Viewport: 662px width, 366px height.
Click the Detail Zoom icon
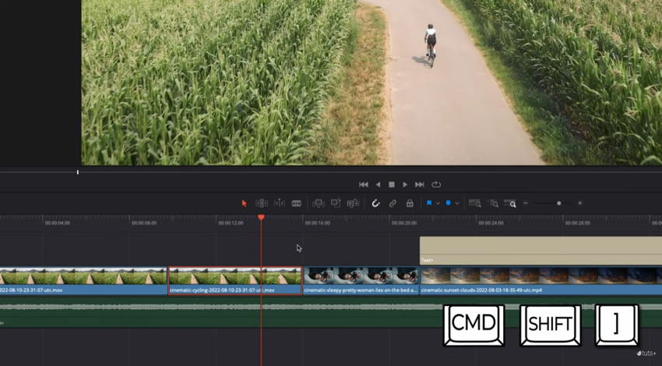[493, 203]
